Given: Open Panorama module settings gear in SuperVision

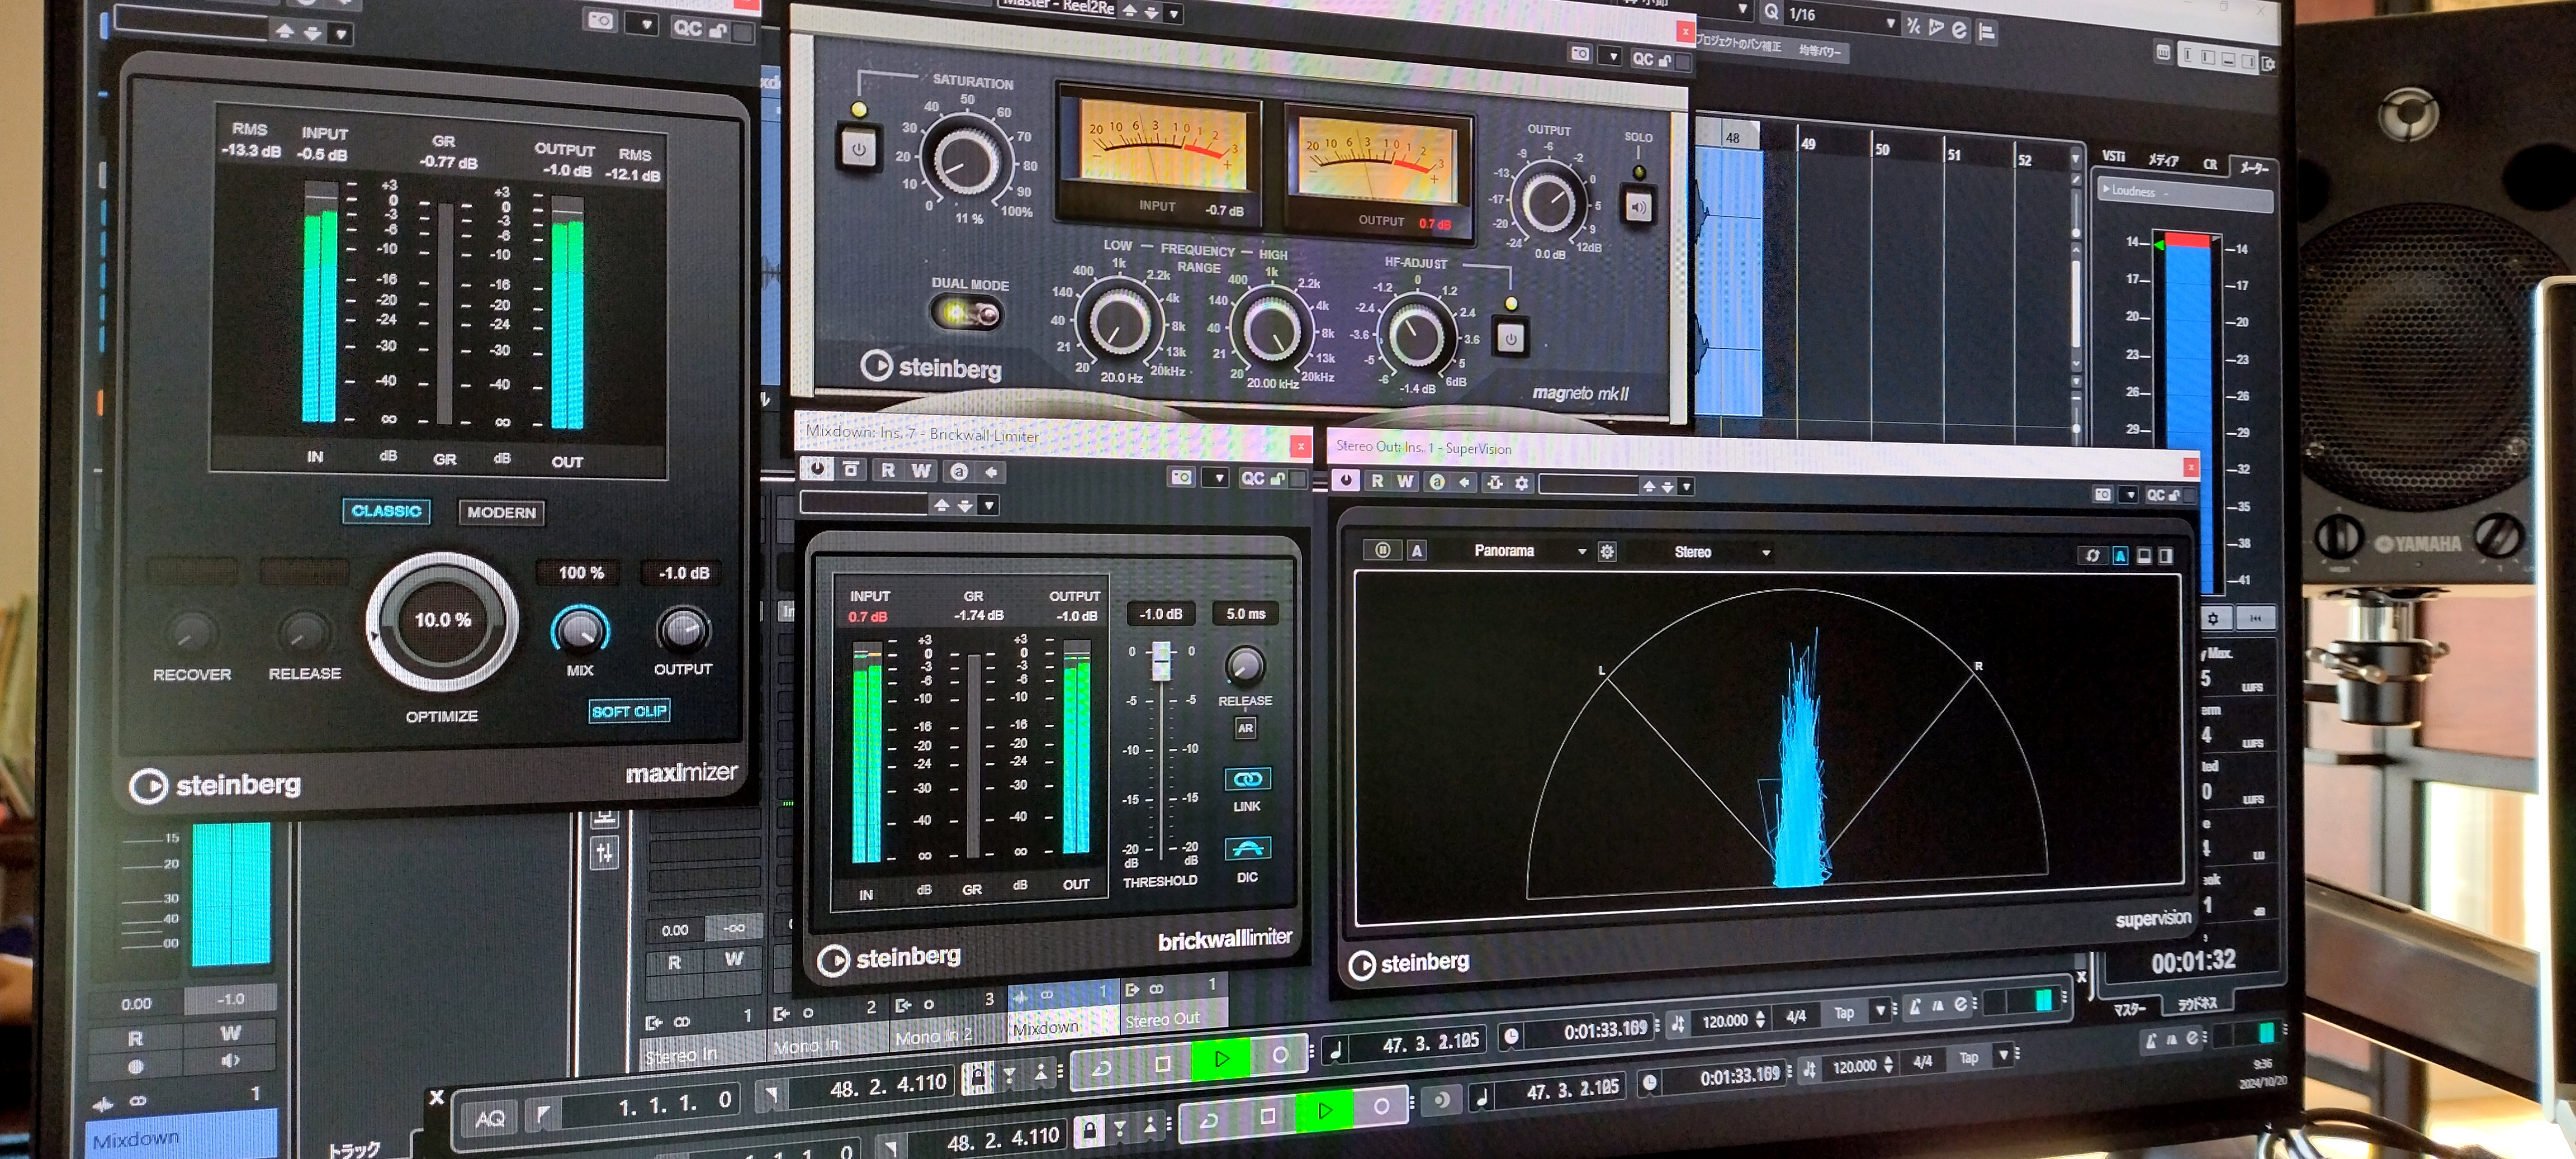Looking at the screenshot, I should tap(1606, 552).
